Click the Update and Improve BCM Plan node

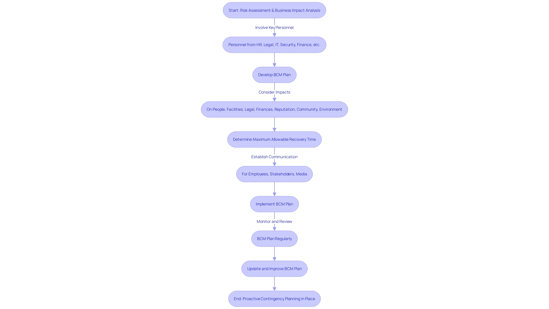tap(274, 268)
